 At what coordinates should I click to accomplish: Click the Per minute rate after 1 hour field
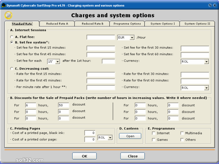coord(101,88)
